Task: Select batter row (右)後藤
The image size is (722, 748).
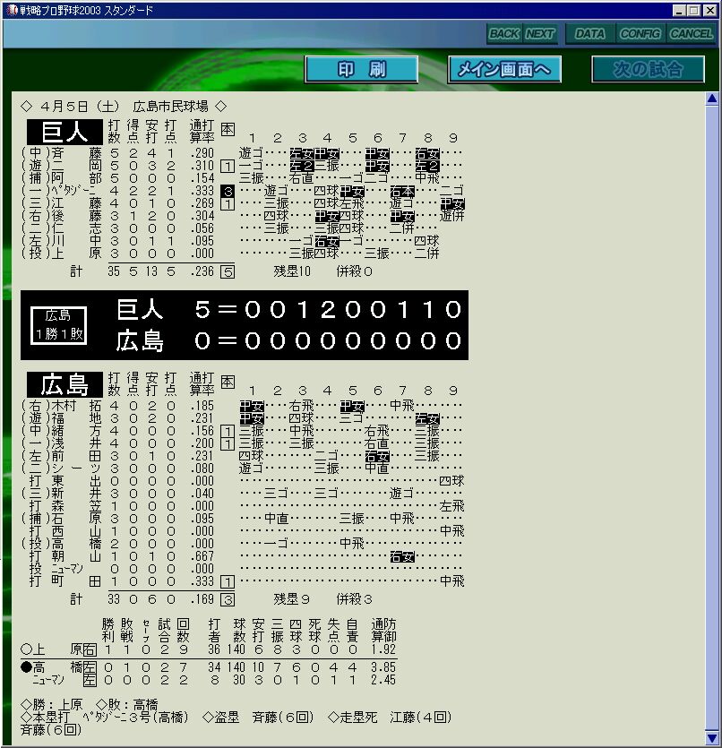Action: [242, 216]
